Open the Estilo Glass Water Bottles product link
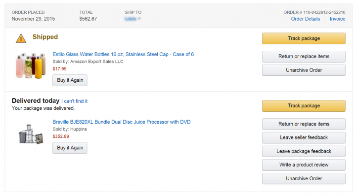The image size is (356, 196). (x=123, y=54)
